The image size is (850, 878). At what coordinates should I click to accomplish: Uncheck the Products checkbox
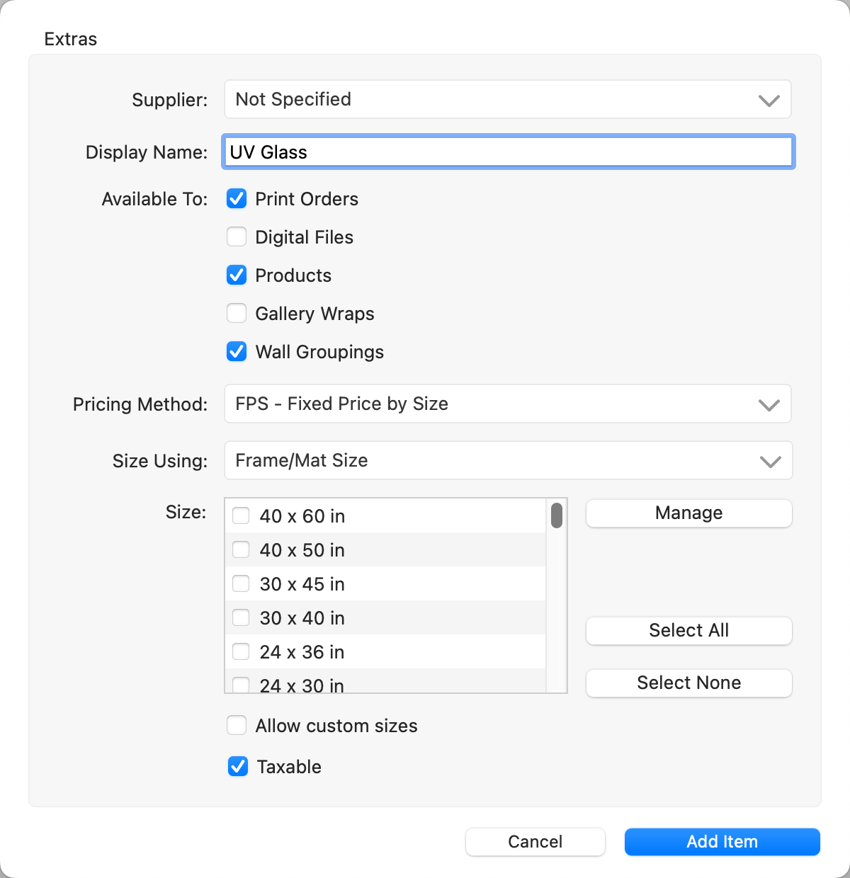237,275
